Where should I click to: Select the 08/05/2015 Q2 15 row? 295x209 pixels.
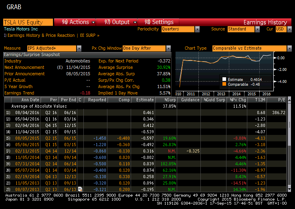pyautogui.click(x=145, y=138)
